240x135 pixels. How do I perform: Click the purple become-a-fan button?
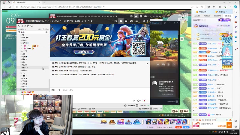pos(224,20)
